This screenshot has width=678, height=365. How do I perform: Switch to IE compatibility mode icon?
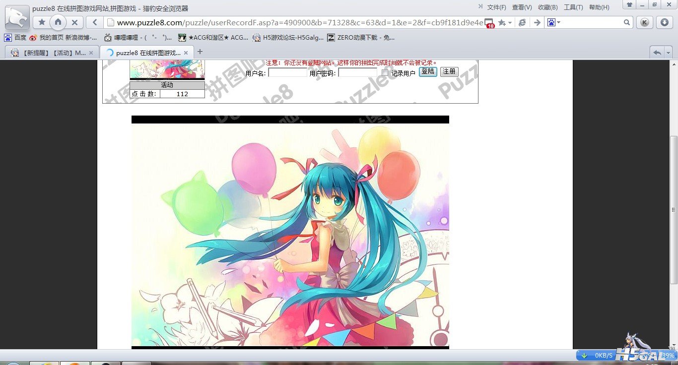pyautogui.click(x=522, y=22)
